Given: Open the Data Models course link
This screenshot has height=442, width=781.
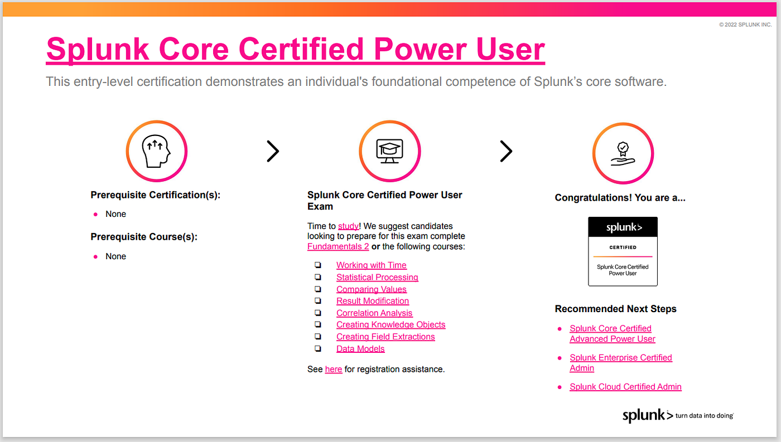Looking at the screenshot, I should tap(360, 349).
